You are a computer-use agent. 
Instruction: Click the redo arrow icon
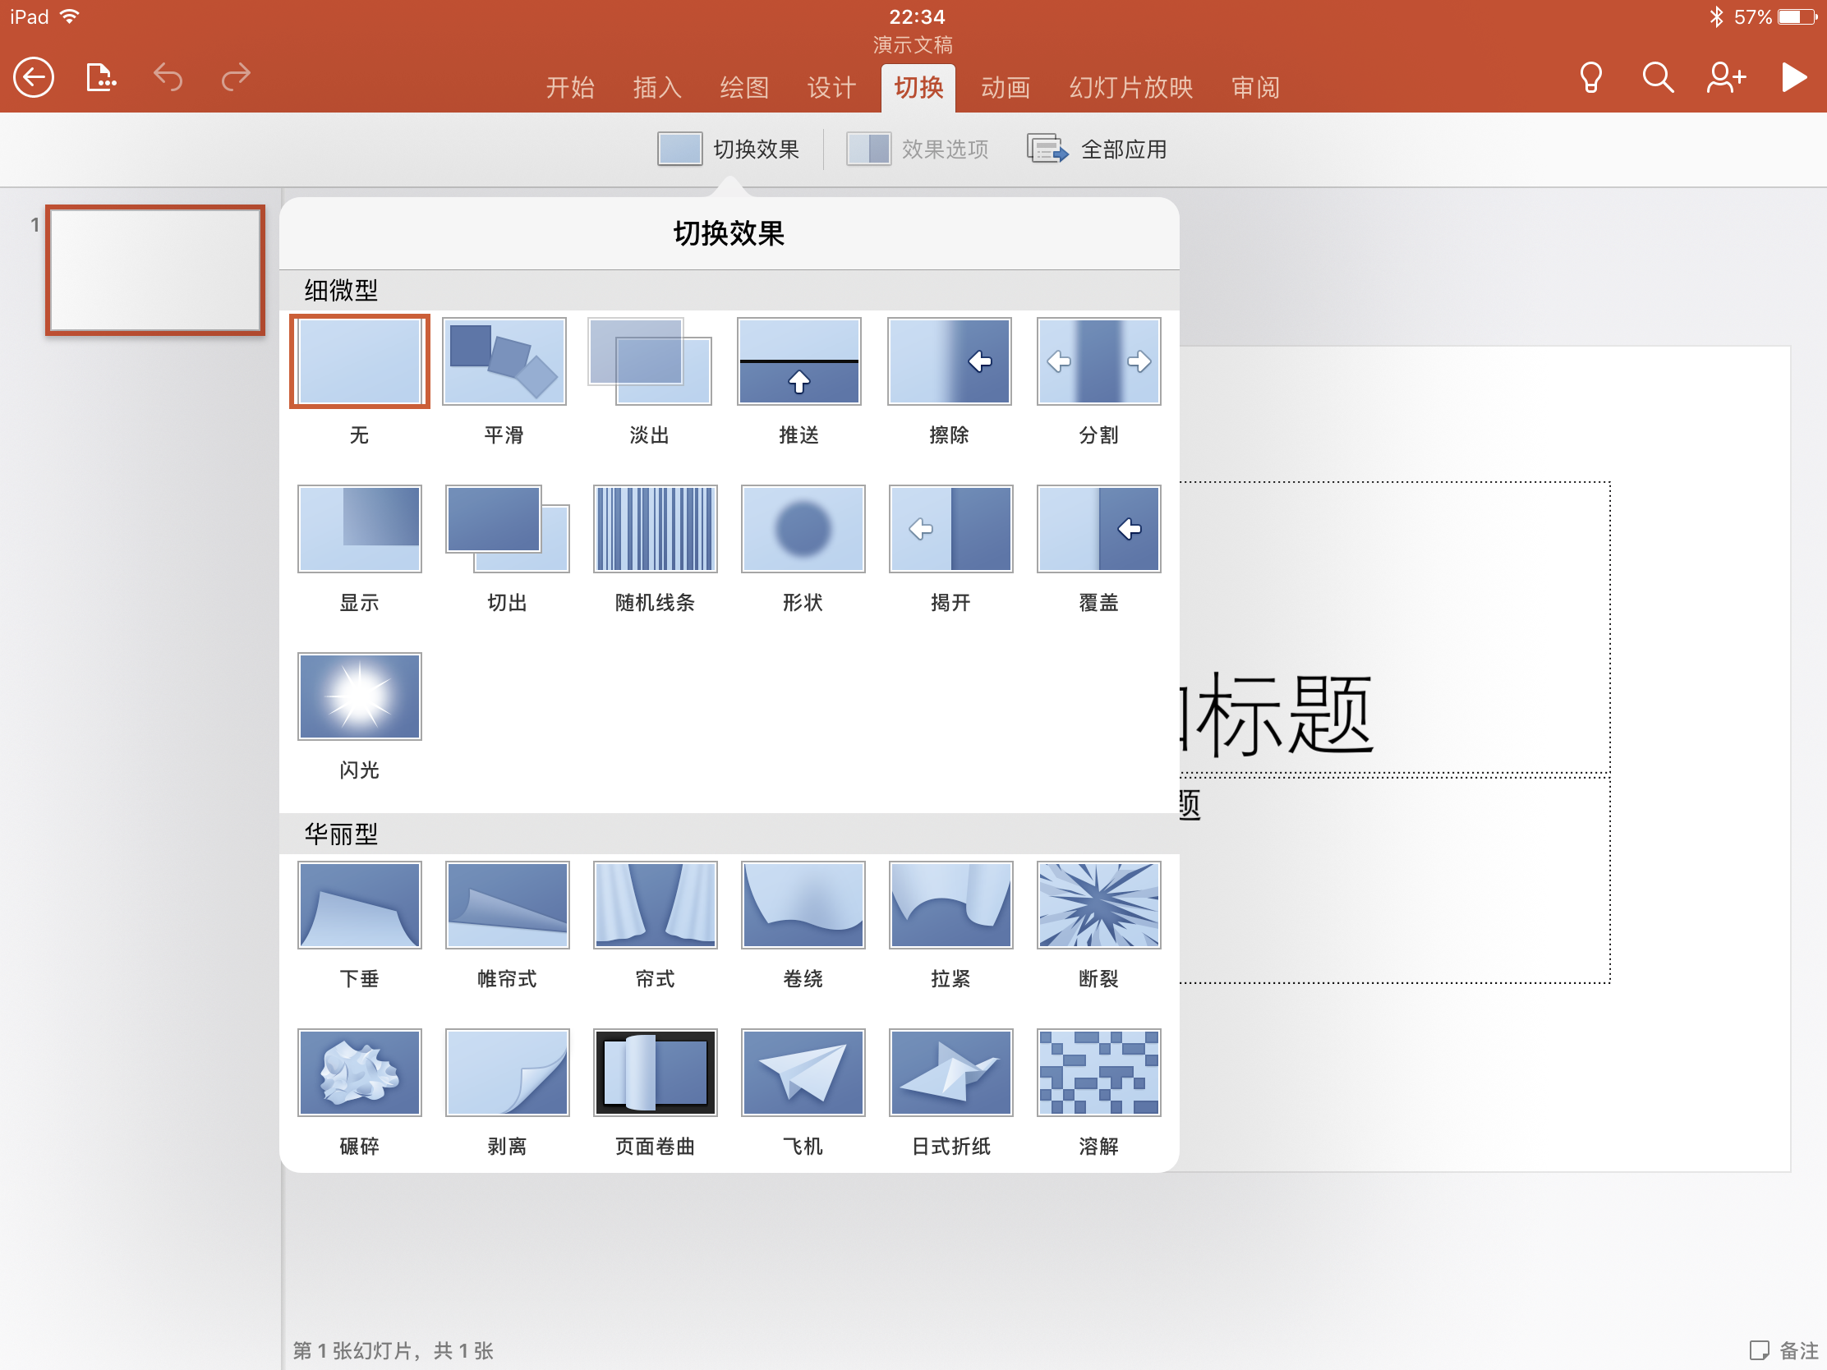(x=237, y=79)
